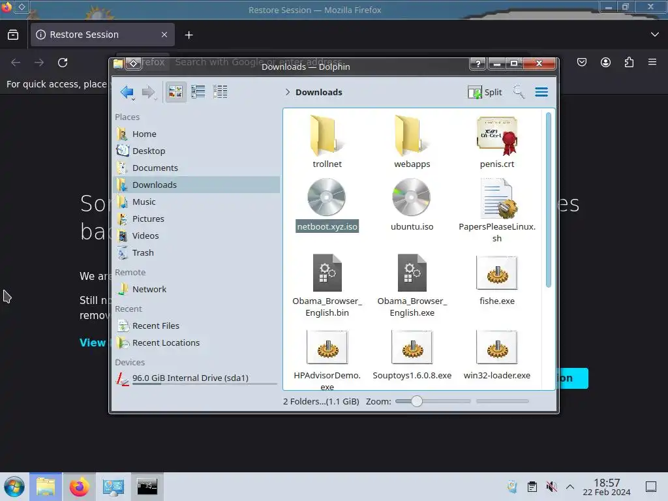Open the Start menu orb
668x501 pixels.
[14, 487]
